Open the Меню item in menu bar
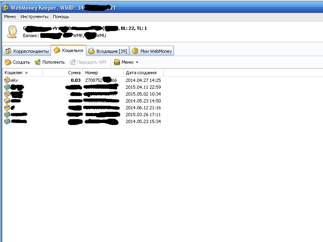Image resolution: width=323 pixels, height=242 pixels. click(10, 17)
